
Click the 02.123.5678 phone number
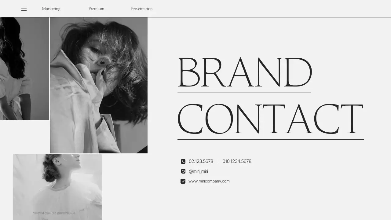pos(201,161)
